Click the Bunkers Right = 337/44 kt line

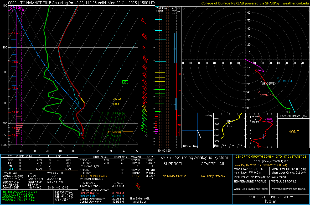pos(102,193)
